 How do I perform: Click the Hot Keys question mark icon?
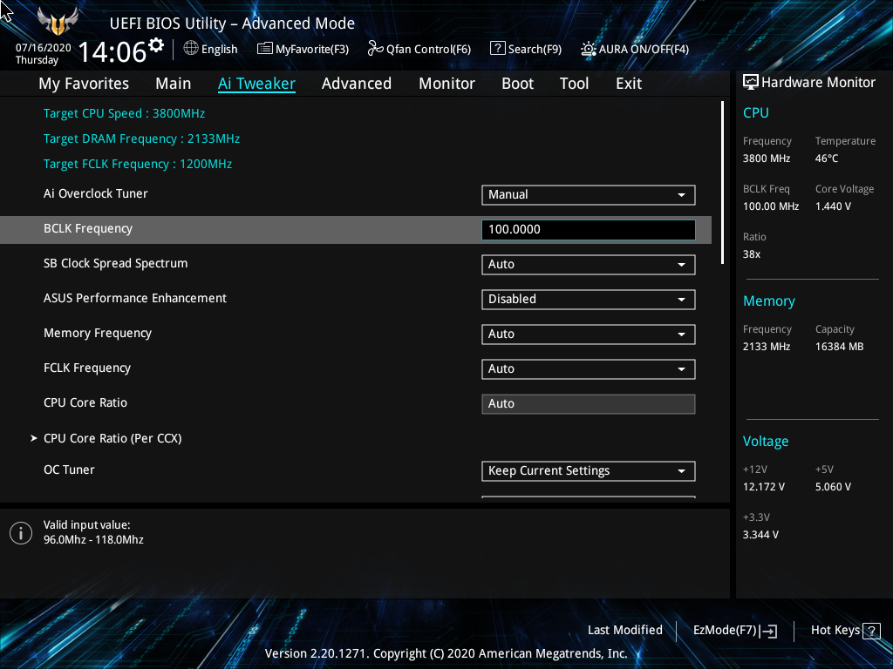871,631
